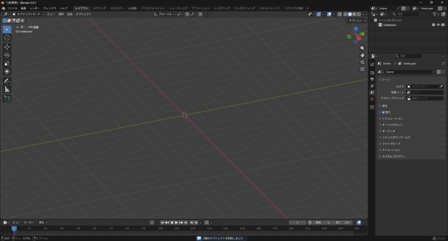Select the Measure tool

click(7, 89)
